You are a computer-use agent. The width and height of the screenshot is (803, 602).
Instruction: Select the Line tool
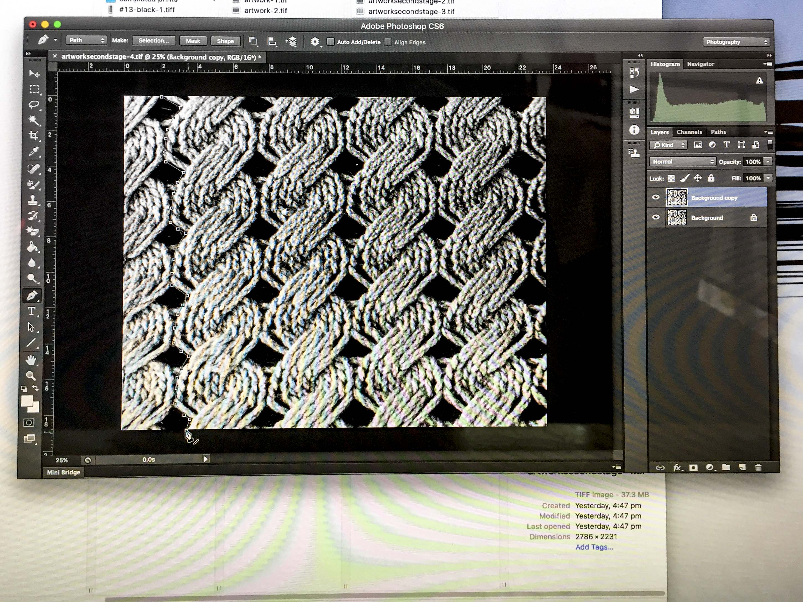[31, 343]
